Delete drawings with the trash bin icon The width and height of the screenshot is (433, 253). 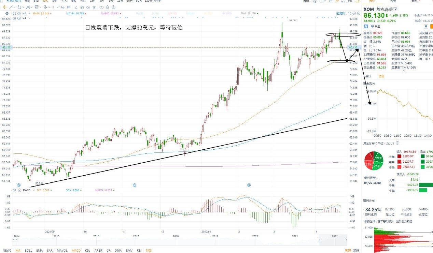[94, 7]
